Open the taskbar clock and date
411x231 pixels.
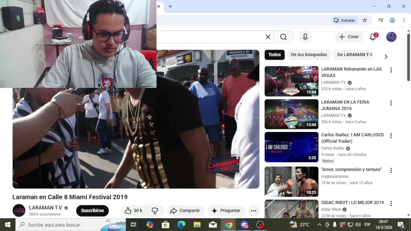click(x=383, y=225)
